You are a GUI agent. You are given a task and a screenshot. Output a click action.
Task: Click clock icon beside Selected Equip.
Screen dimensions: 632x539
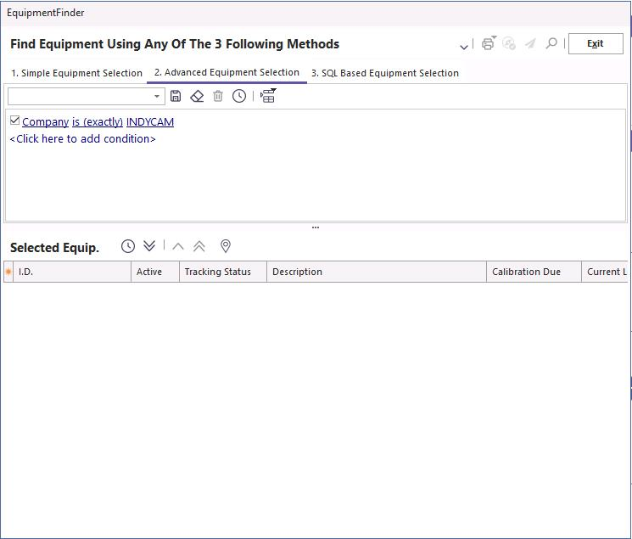pyautogui.click(x=128, y=246)
